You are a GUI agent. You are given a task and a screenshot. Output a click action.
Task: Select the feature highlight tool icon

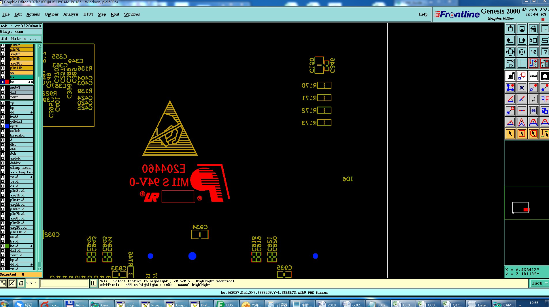point(510,76)
